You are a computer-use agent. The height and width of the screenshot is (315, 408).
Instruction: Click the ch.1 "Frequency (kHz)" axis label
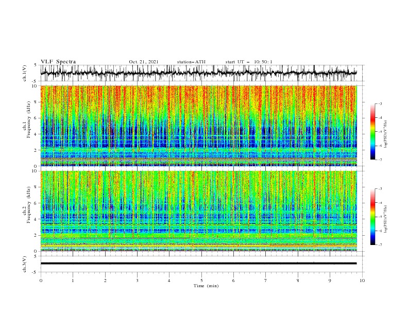[29, 120]
